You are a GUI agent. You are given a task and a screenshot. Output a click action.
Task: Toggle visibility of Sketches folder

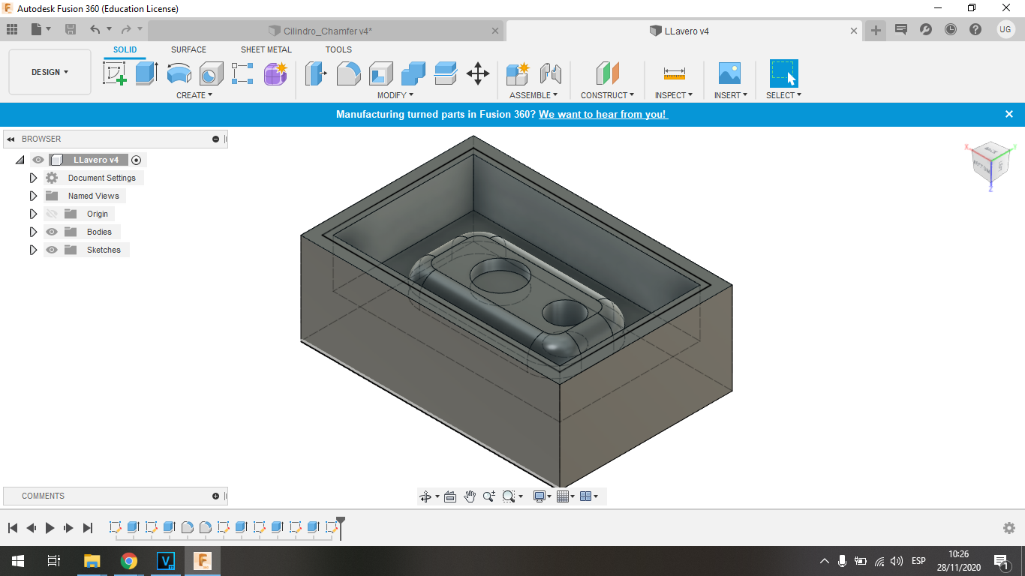[52, 250]
